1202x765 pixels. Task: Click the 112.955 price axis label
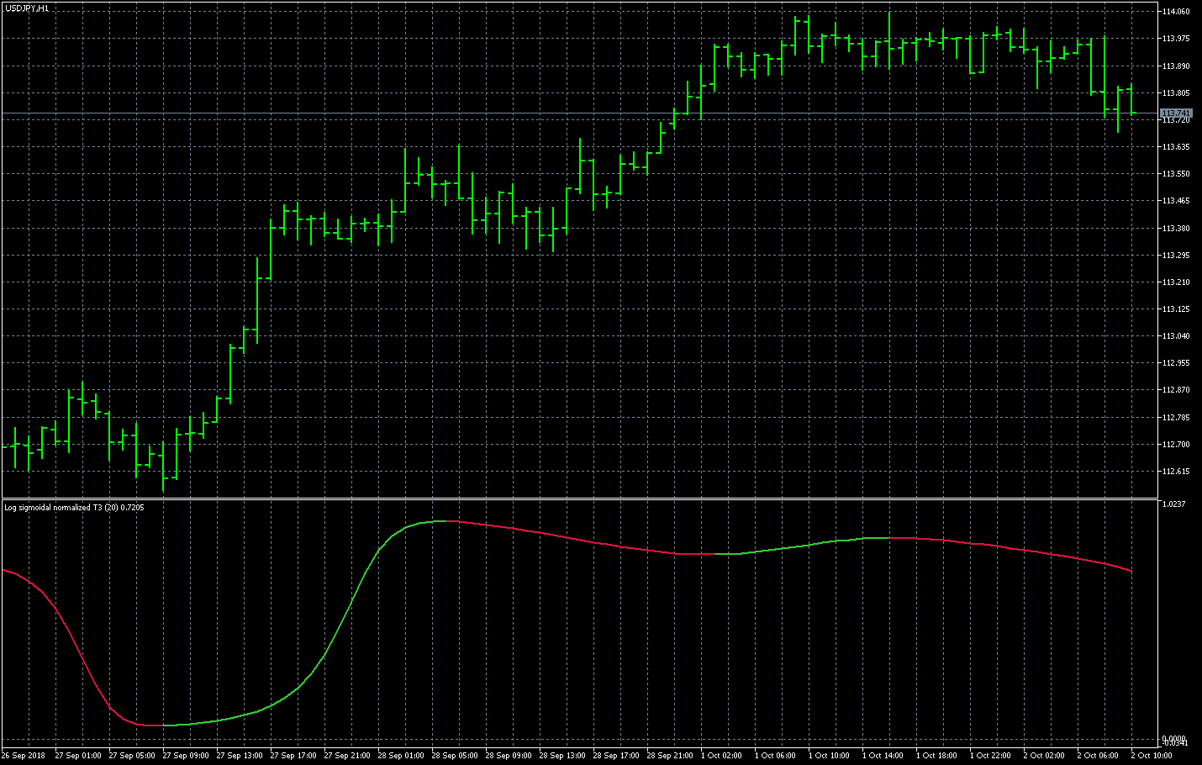click(x=1176, y=363)
